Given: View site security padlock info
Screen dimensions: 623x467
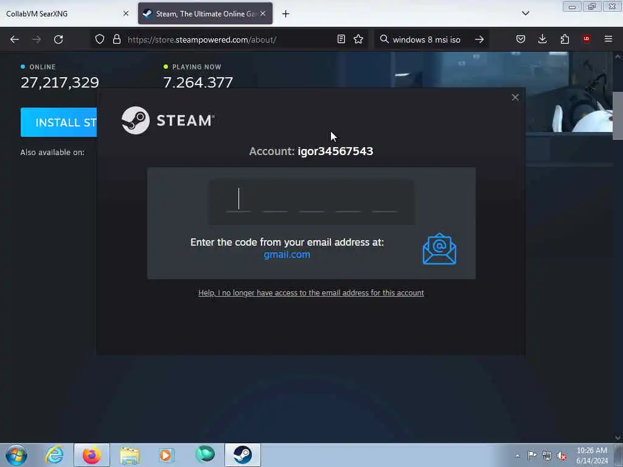Looking at the screenshot, I should (116, 39).
